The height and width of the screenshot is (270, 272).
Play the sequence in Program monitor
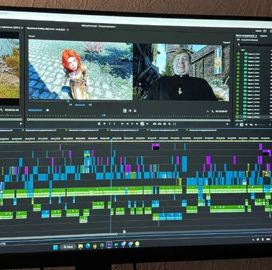pos(132,124)
